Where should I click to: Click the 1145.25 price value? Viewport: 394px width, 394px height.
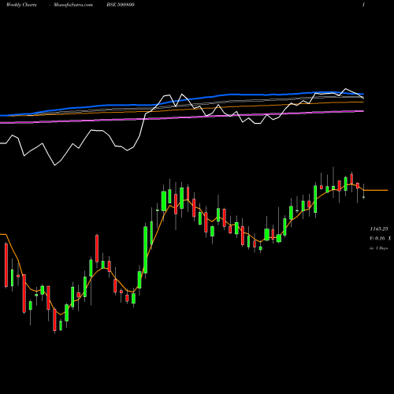coord(379,229)
